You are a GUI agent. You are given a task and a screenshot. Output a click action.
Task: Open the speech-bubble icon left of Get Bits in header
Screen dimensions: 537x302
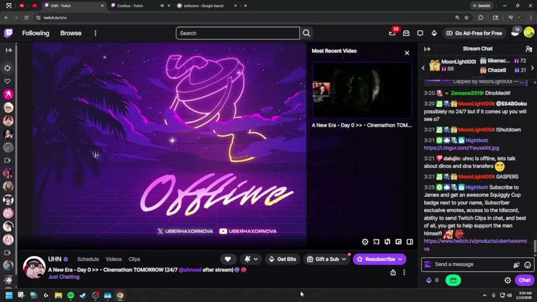click(x=420, y=33)
